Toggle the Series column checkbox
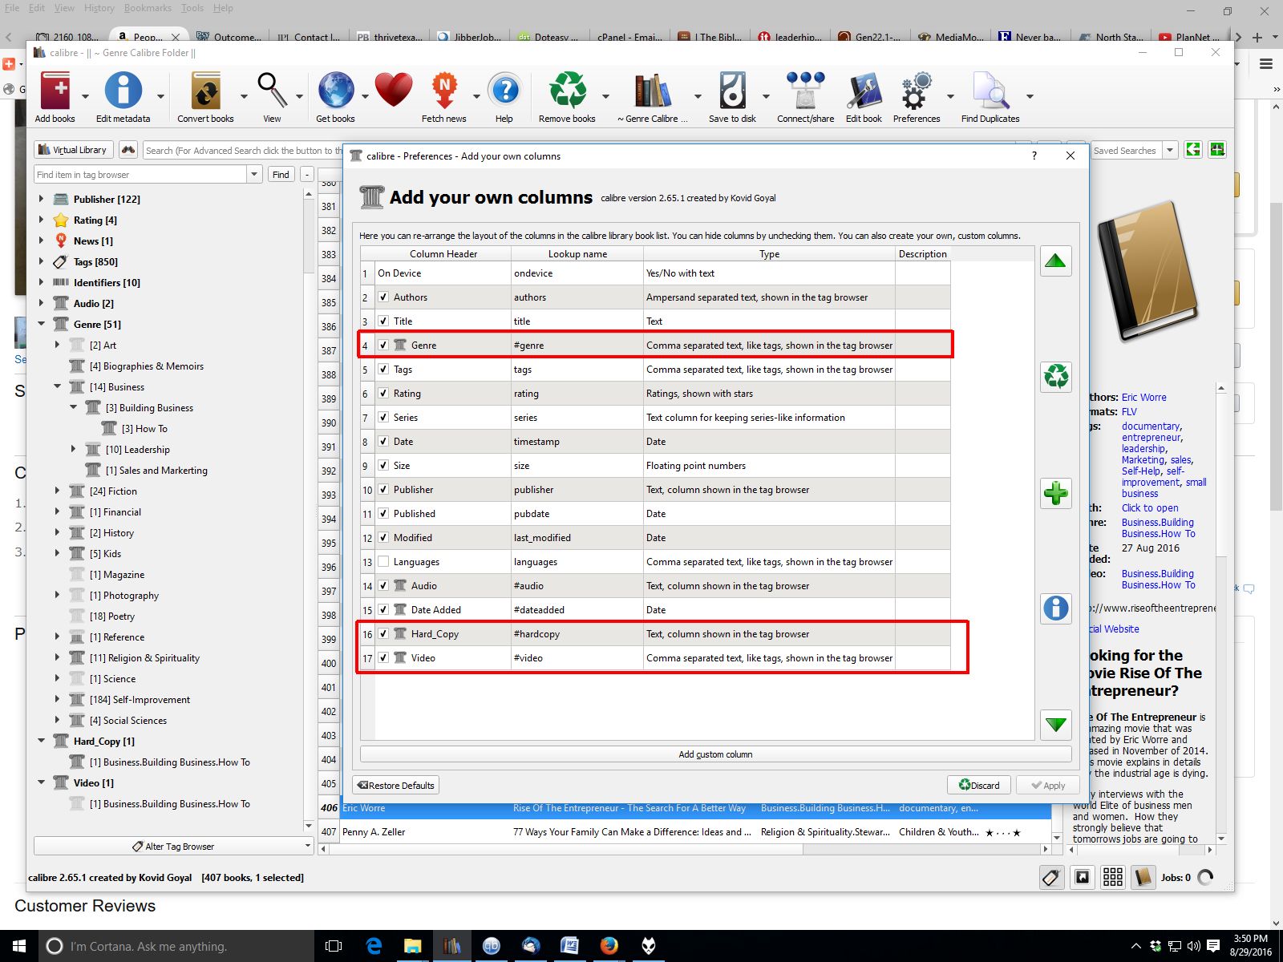This screenshot has width=1283, height=962. tap(383, 418)
